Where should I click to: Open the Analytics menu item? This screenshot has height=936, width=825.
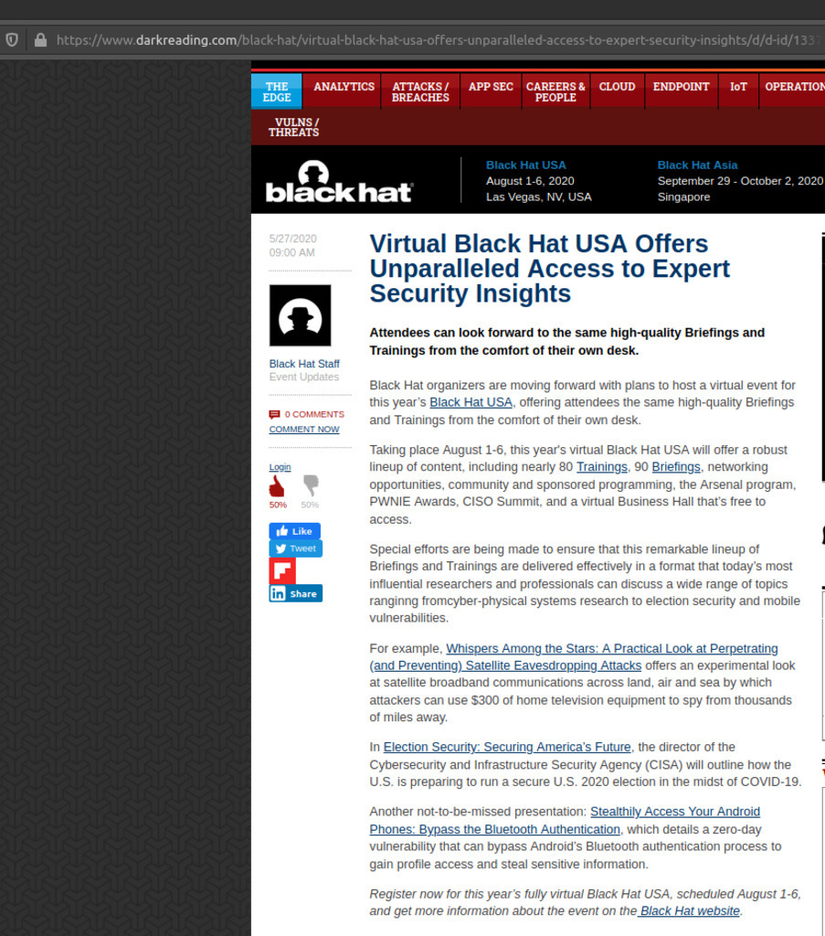pyautogui.click(x=344, y=87)
